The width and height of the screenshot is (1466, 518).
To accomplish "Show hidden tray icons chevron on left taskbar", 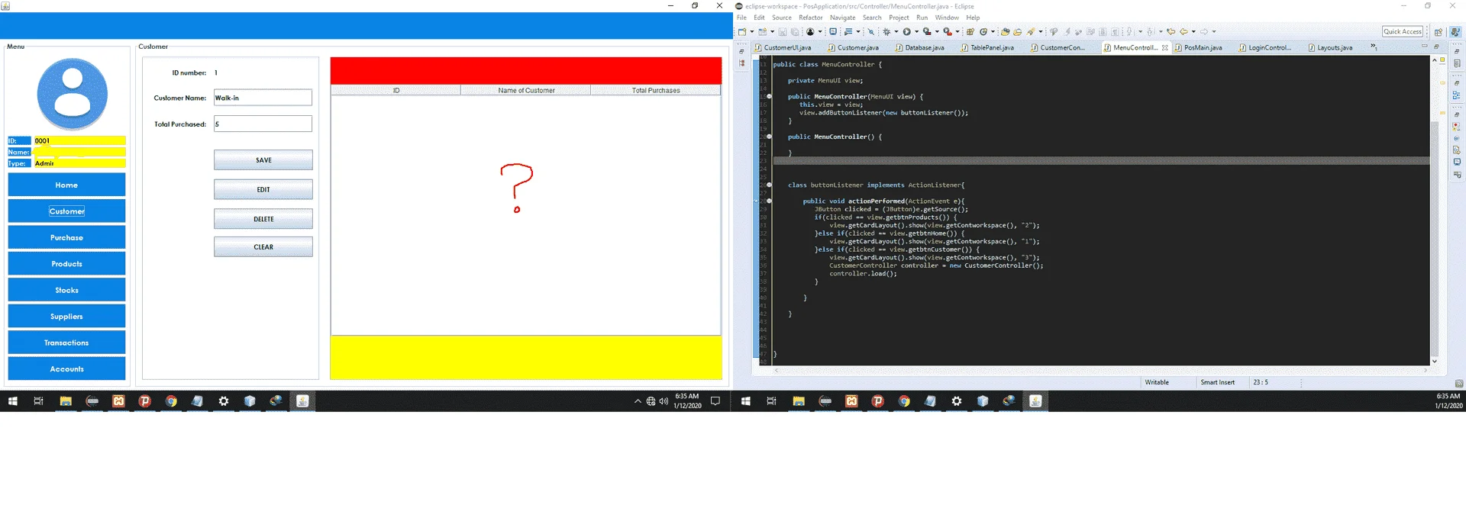I will click(x=638, y=401).
